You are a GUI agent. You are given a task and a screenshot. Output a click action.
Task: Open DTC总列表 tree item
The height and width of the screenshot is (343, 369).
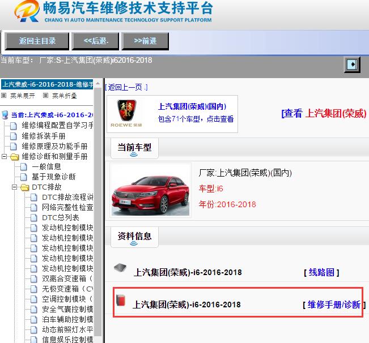point(61,218)
